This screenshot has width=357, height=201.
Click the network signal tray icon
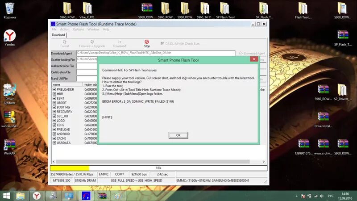pyautogui.click(x=315, y=196)
